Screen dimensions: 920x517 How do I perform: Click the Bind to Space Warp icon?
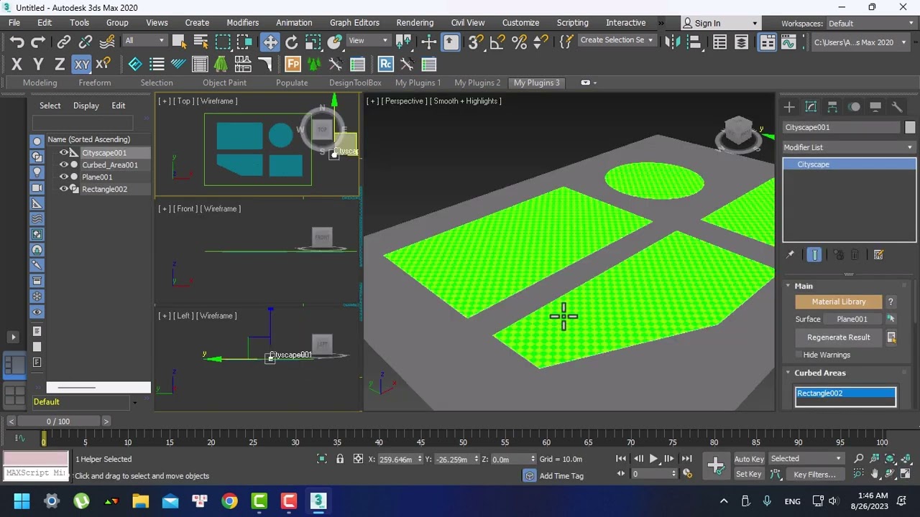click(107, 42)
